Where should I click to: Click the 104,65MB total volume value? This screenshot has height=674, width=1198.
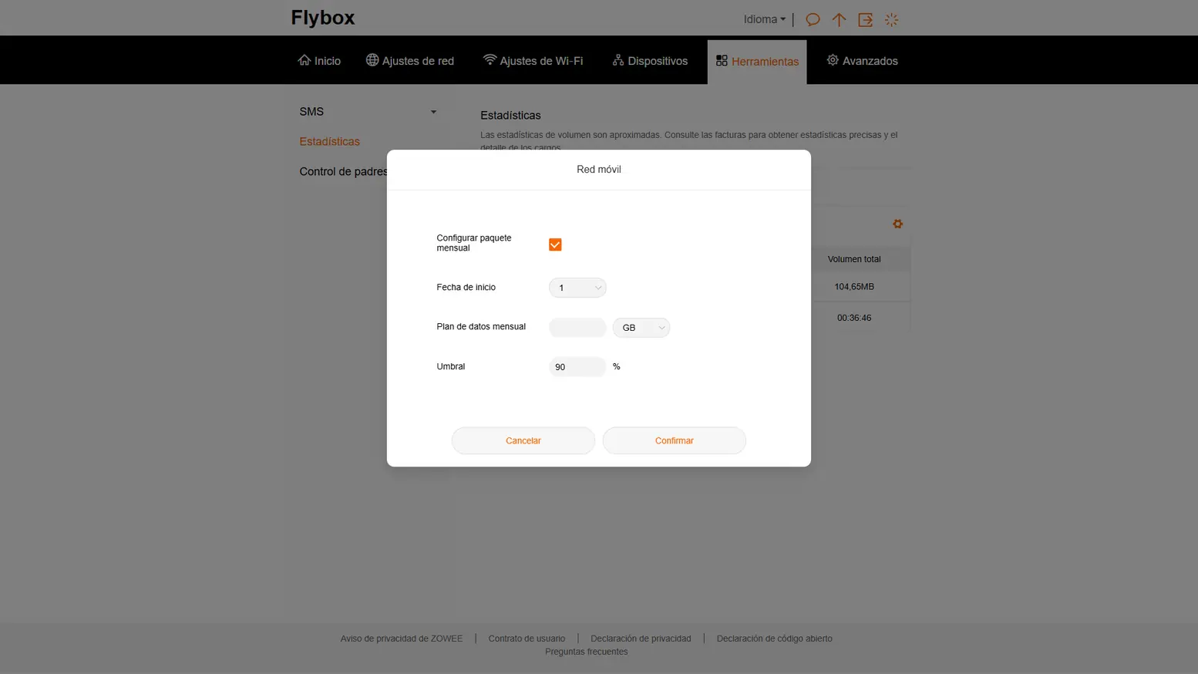(x=854, y=287)
